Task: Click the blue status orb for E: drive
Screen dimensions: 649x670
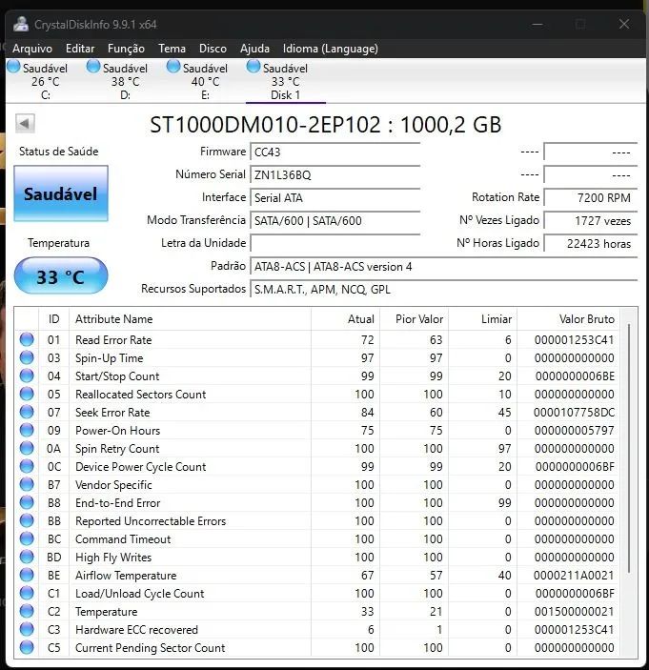Action: coord(173,67)
